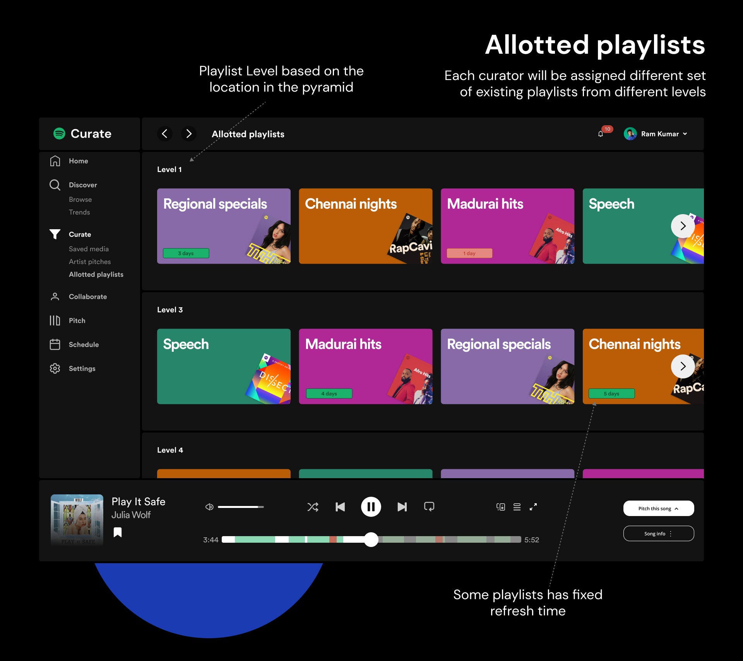Open connect to device icon
This screenshot has width=743, height=661.
pos(501,507)
